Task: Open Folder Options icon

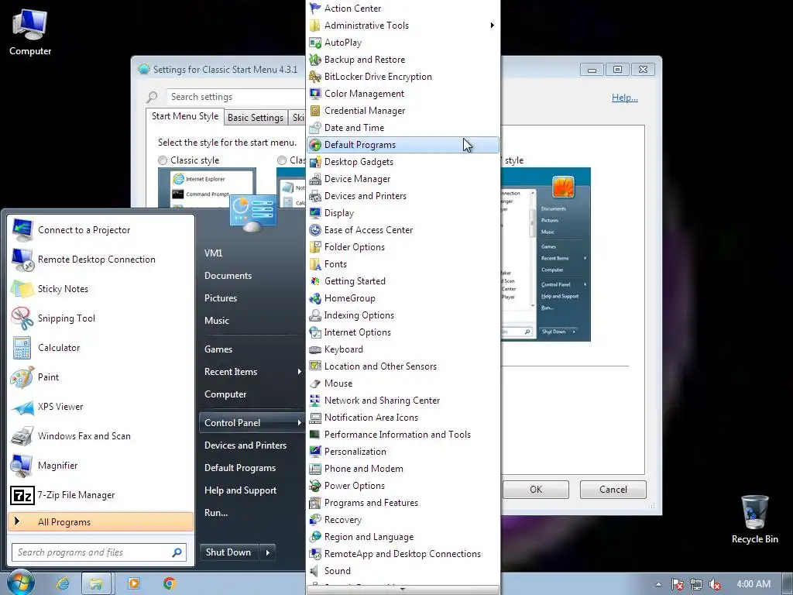Action: tap(315, 247)
